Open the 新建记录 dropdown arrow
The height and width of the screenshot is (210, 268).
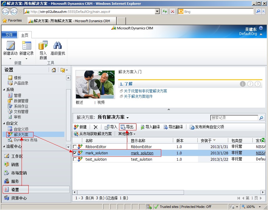tap(26, 59)
